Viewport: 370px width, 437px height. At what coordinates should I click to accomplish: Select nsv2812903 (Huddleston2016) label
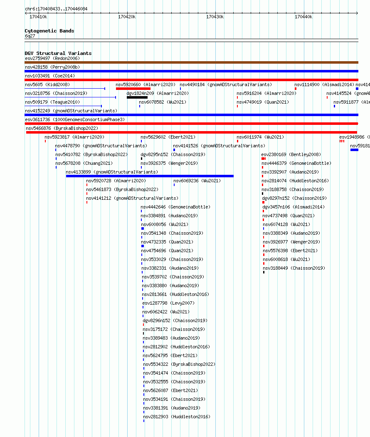pyautogui.click(x=177, y=417)
